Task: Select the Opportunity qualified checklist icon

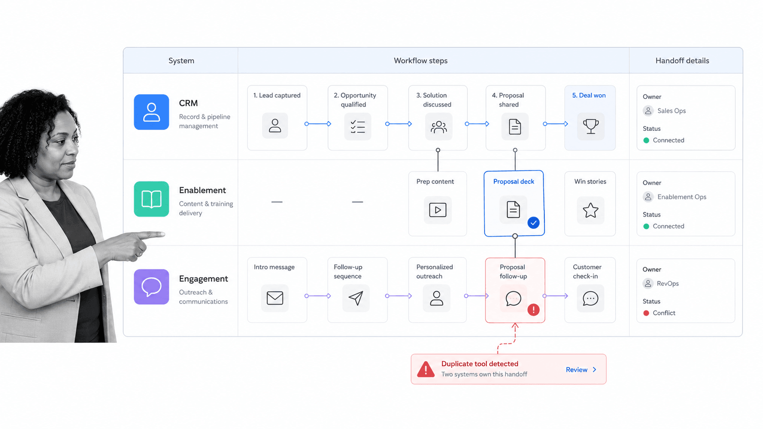Action: (358, 126)
